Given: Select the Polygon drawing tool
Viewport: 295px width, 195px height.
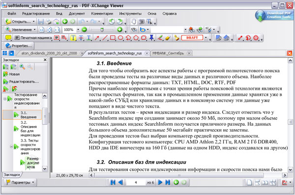Looking at the screenshot, I should [136, 38].
